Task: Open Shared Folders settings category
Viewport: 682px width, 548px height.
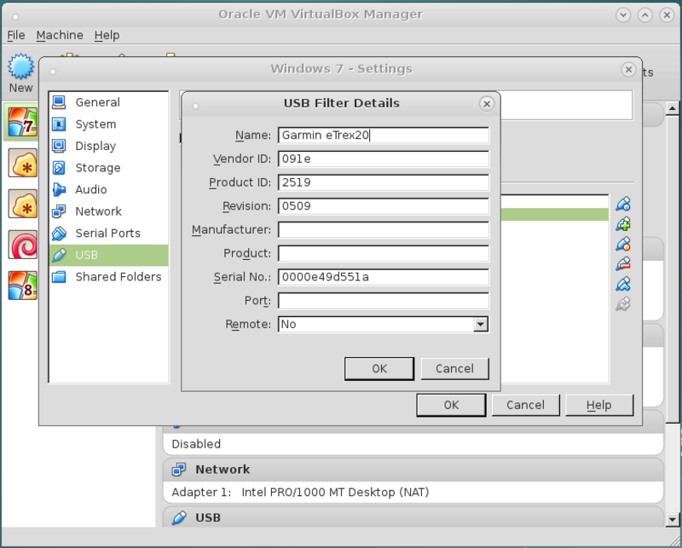Action: pos(109,277)
